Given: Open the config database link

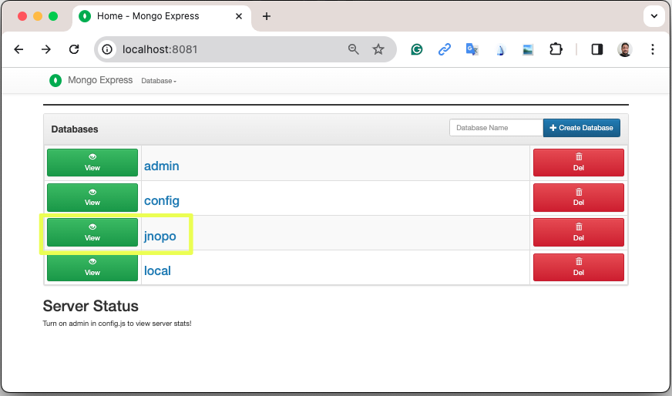Looking at the screenshot, I should 162,201.
